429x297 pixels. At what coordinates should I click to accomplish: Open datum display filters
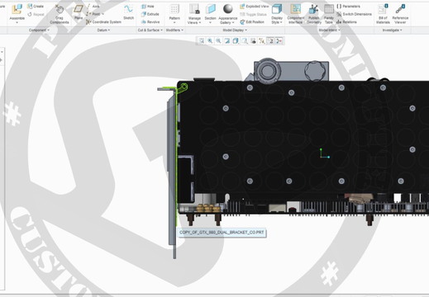pyautogui.click(x=262, y=41)
